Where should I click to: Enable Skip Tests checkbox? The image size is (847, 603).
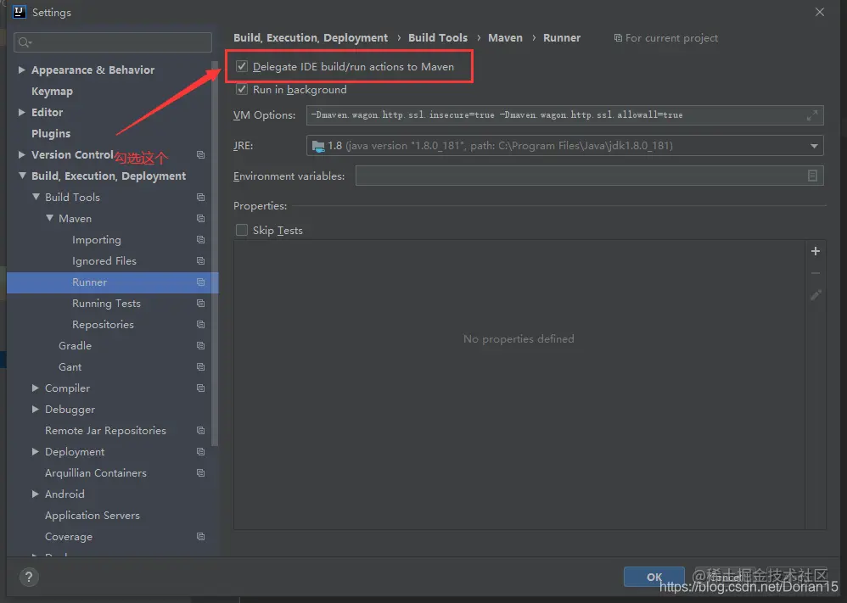[242, 230]
